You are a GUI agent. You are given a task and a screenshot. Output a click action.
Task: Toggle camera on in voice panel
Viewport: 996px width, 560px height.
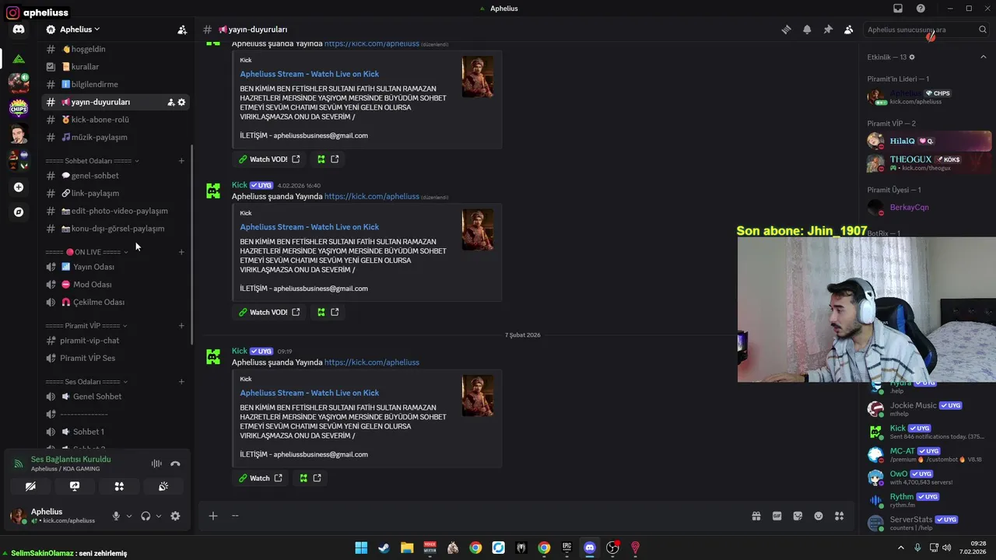[30, 486]
